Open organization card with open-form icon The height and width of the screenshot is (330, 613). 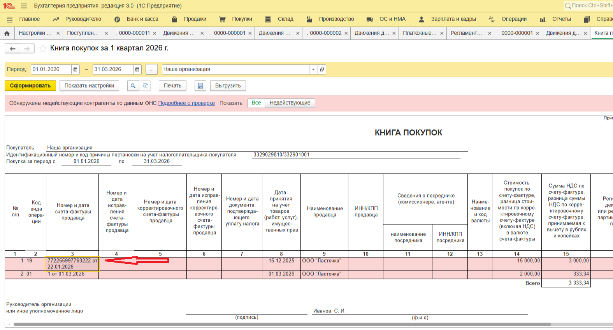[322, 69]
